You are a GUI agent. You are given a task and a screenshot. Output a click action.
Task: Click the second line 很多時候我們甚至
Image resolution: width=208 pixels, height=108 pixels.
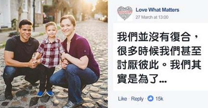tap(159, 51)
